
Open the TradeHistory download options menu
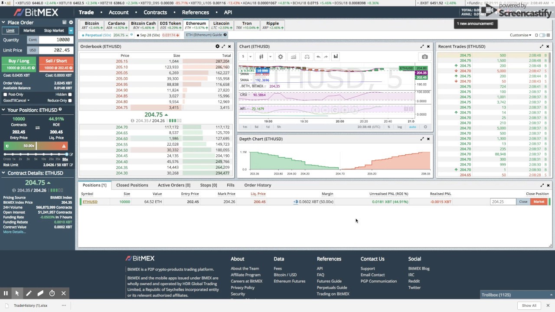tap(64, 305)
